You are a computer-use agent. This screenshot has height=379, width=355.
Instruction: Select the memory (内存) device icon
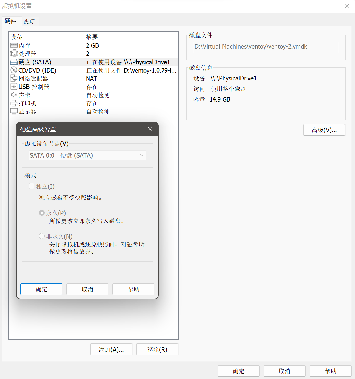point(14,45)
